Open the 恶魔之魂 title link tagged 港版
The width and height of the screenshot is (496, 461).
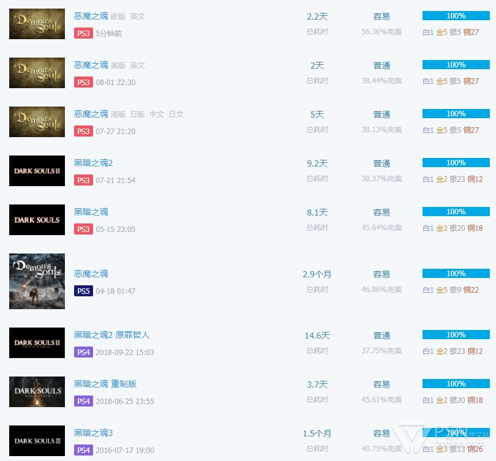click(x=91, y=114)
